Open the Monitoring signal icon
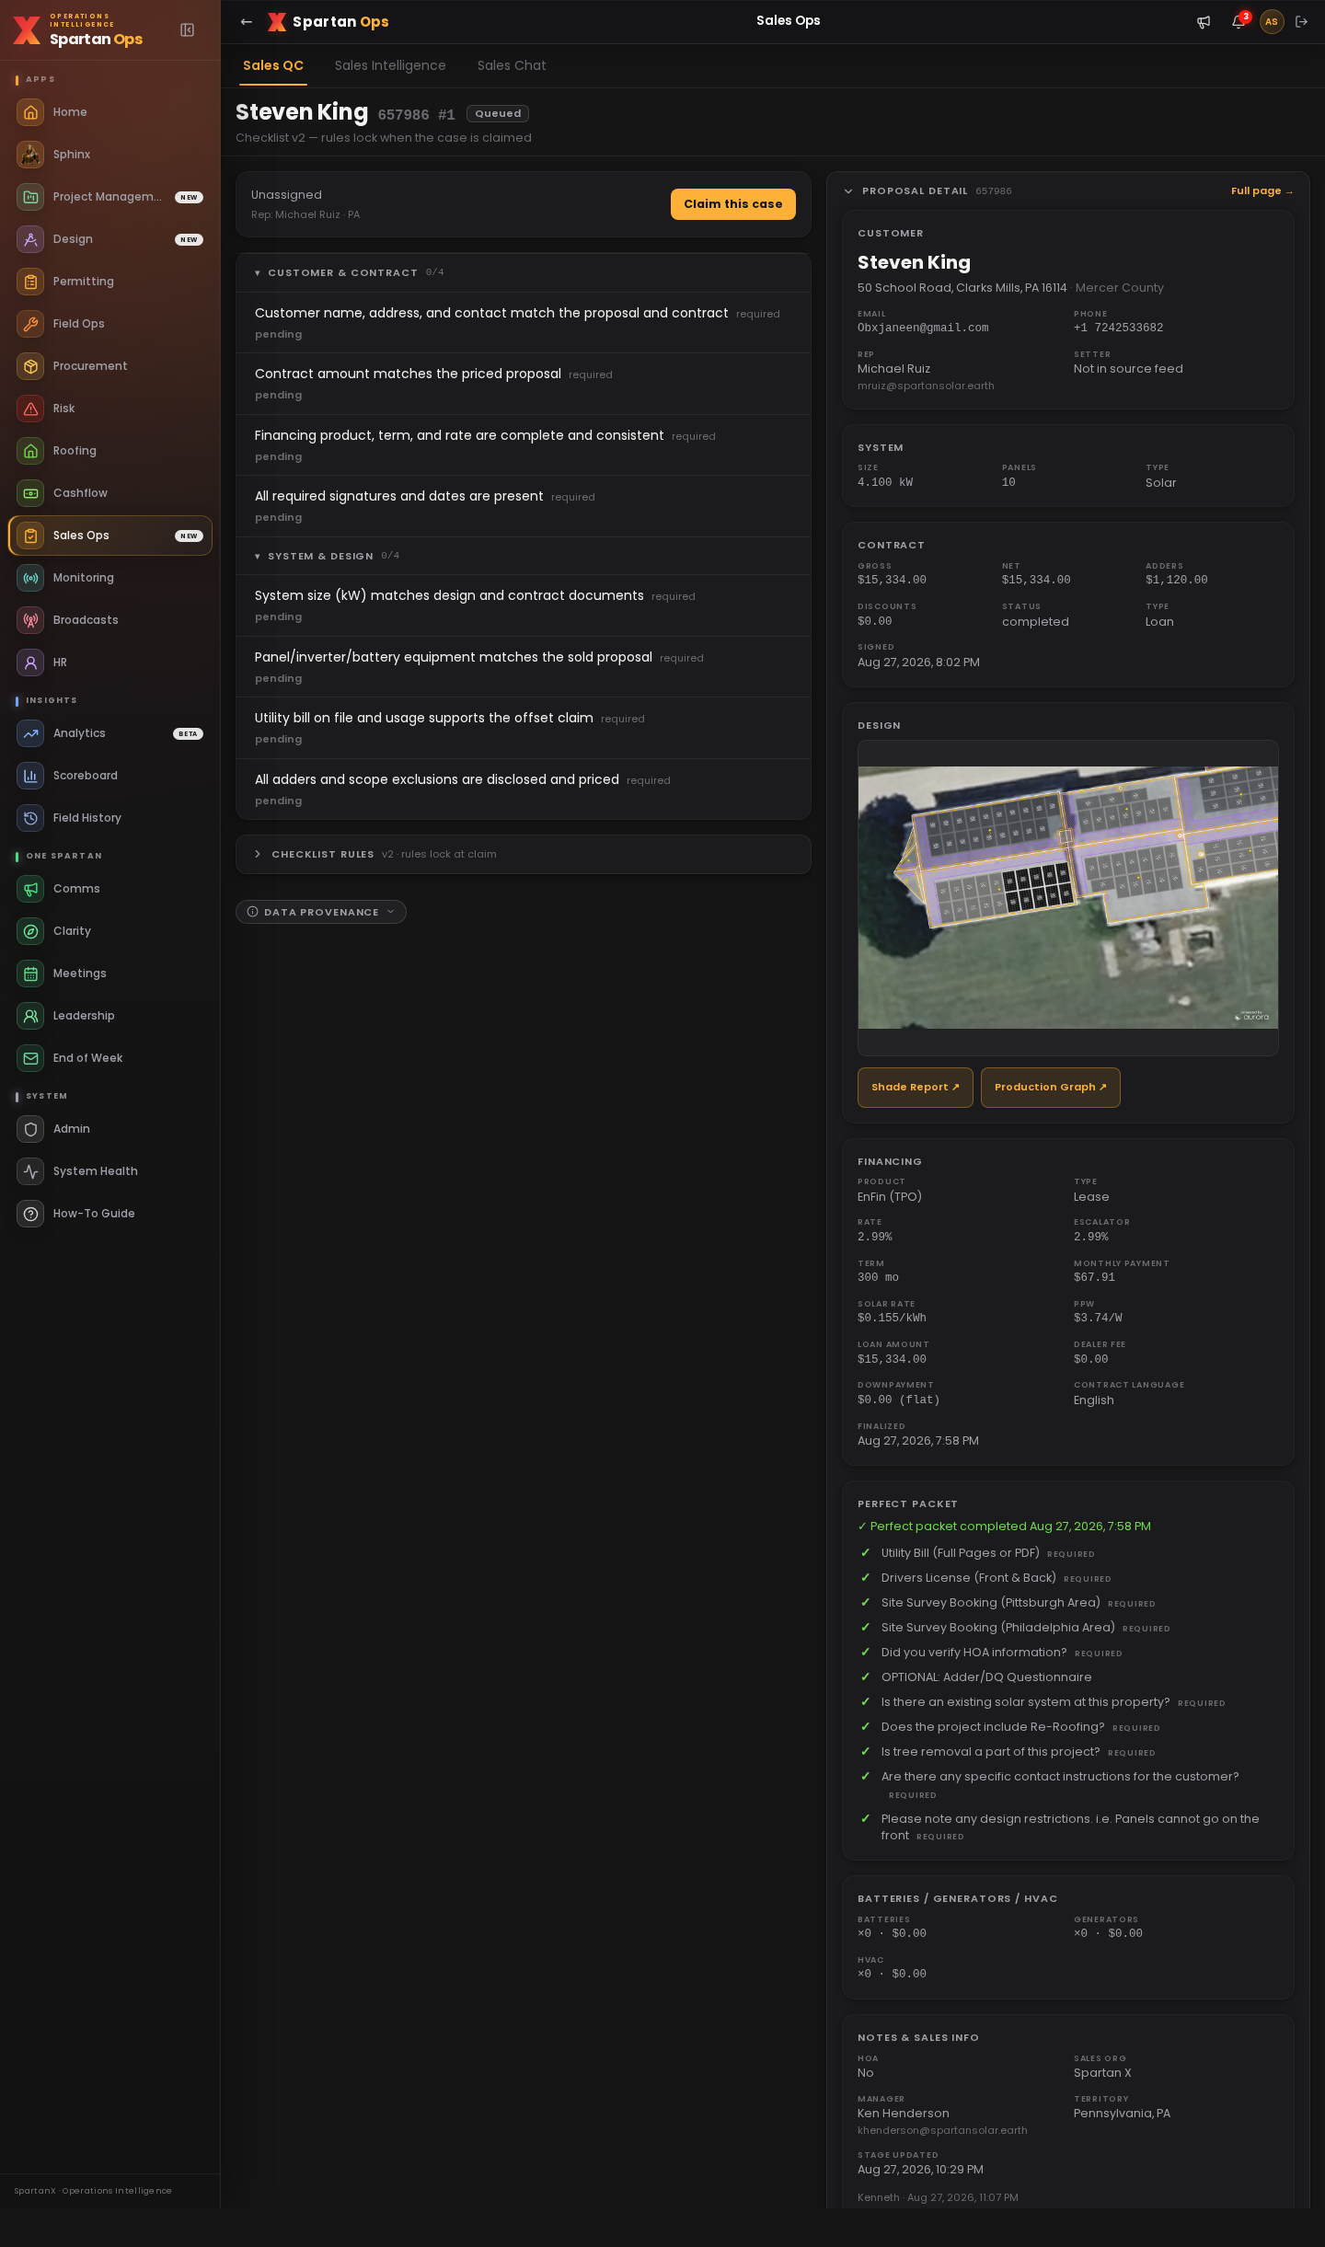1325x2247 pixels. [x=30, y=578]
